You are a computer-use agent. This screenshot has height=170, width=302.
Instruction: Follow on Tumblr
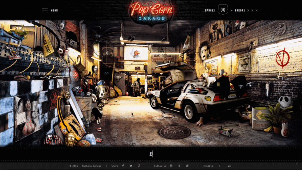pyautogui.click(x=179, y=166)
